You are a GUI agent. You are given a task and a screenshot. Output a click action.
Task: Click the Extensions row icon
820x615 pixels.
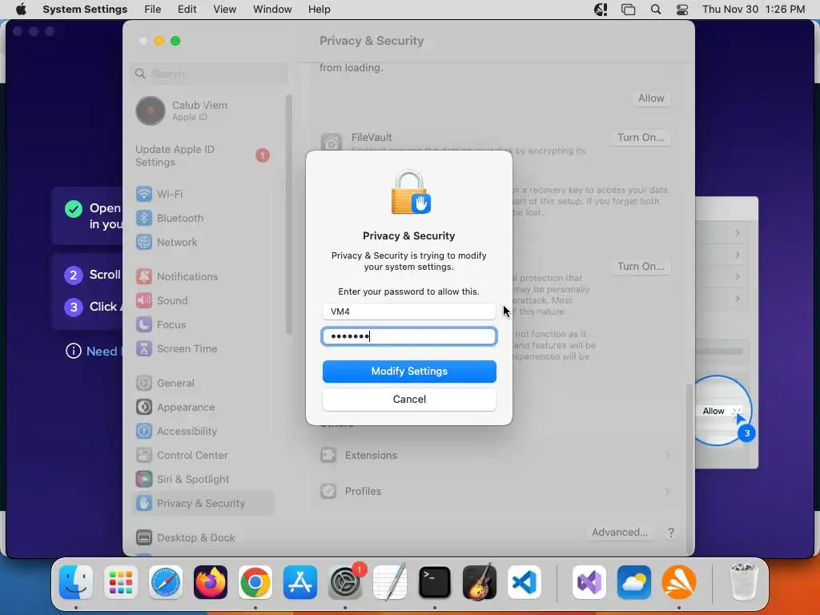[328, 456]
